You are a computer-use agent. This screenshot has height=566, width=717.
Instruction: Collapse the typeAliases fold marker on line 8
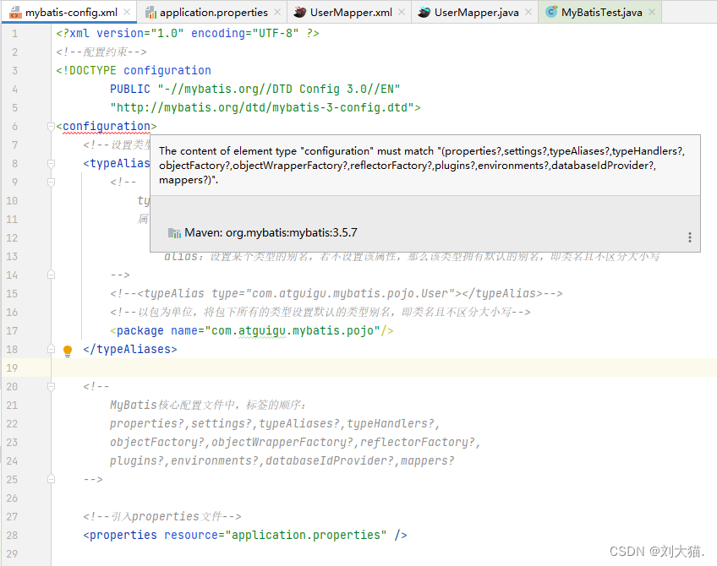[52, 164]
